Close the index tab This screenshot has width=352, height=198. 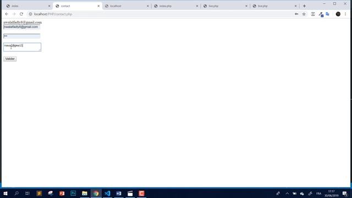(x=50, y=6)
